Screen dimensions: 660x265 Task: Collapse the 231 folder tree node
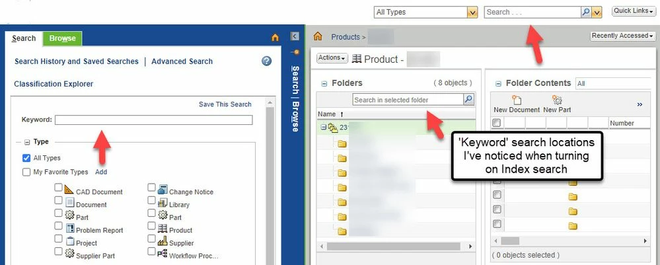pos(323,127)
